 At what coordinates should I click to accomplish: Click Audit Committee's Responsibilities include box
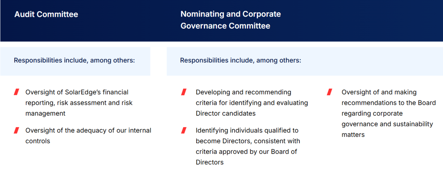(x=75, y=61)
